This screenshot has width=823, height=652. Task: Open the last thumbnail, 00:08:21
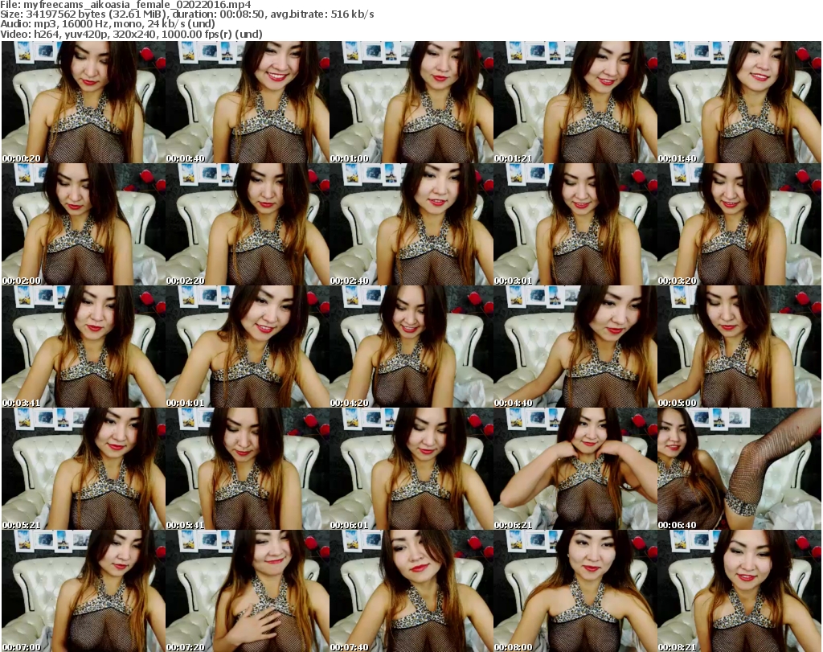click(x=739, y=591)
